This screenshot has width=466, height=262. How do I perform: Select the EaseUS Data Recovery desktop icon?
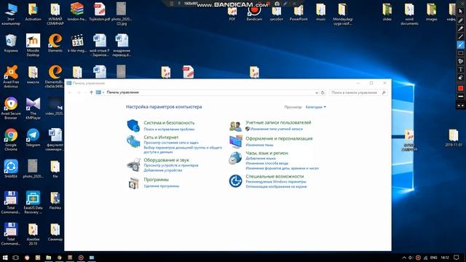pos(33,202)
